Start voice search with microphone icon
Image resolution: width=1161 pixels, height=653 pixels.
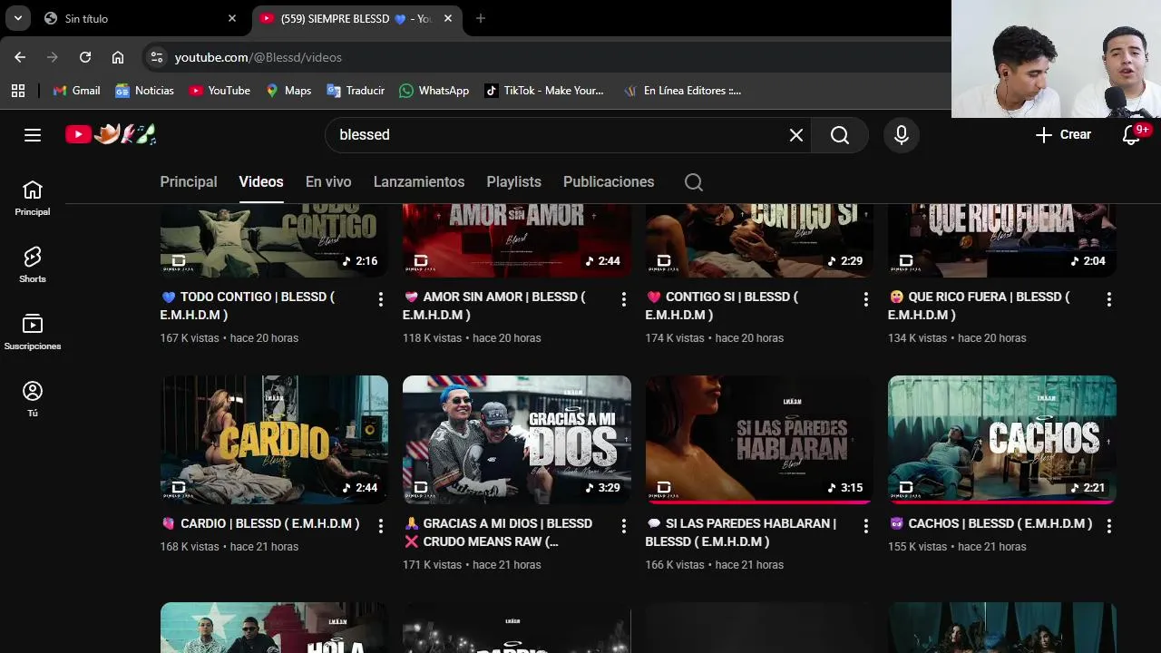point(901,135)
